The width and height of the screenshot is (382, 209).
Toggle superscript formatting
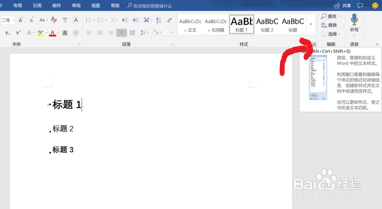(x=18, y=32)
